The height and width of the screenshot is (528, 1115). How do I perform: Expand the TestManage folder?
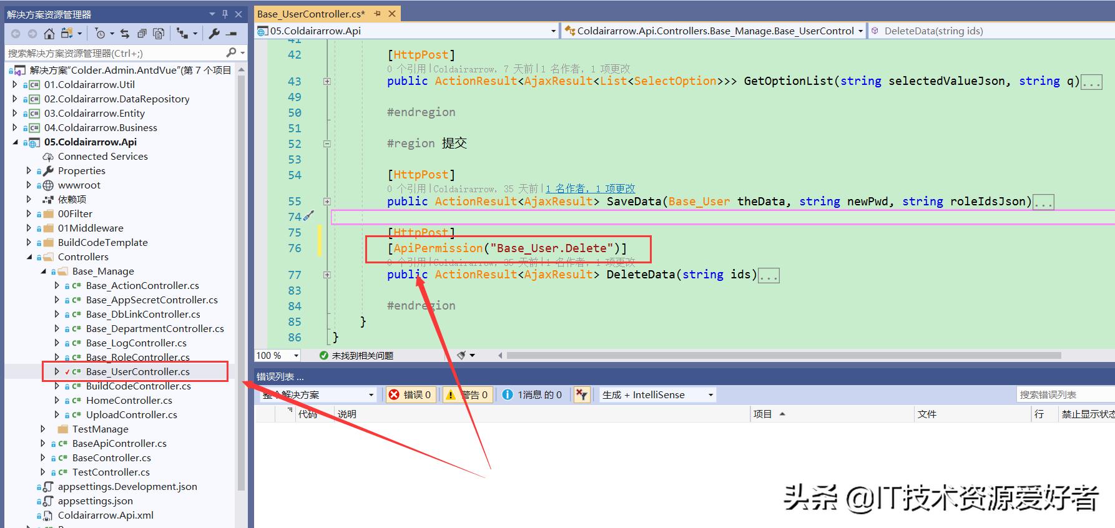(43, 429)
